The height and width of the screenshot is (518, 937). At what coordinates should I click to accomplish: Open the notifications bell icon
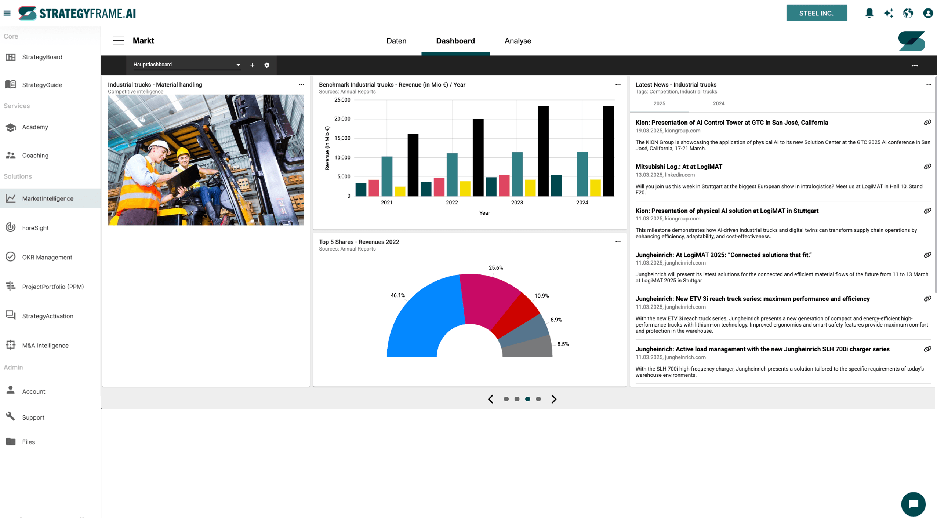[869, 13]
